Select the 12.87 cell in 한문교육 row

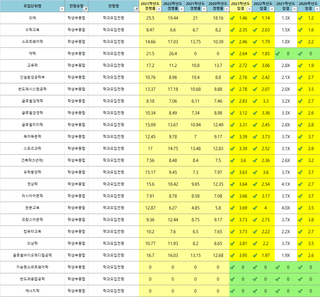tap(150, 208)
